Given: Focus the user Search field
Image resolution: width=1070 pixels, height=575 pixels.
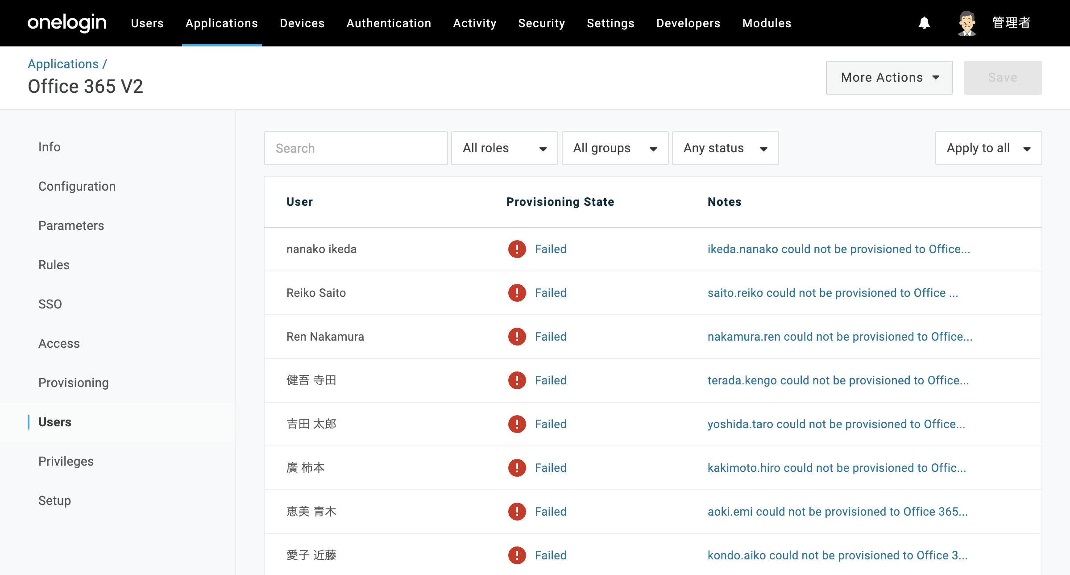Looking at the screenshot, I should point(356,148).
